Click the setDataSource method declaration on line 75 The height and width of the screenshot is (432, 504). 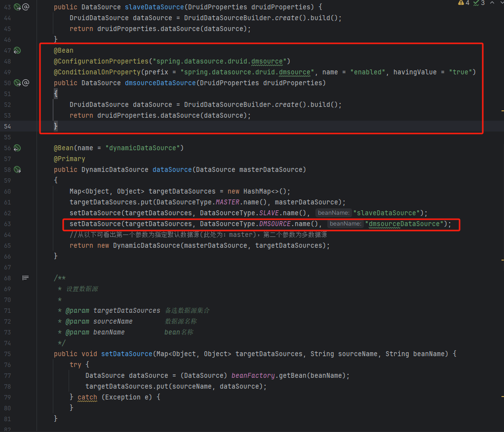[127, 354]
